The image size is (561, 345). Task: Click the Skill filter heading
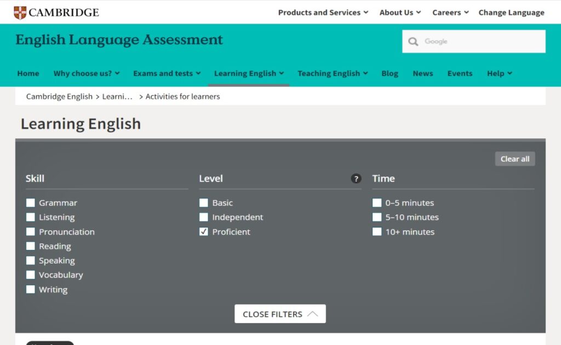coord(35,179)
